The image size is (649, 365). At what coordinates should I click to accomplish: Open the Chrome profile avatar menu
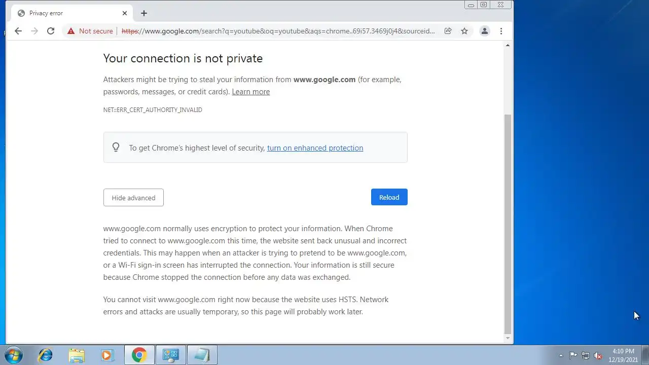click(x=485, y=31)
